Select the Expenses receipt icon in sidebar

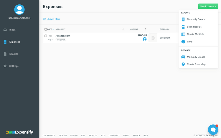5,42
